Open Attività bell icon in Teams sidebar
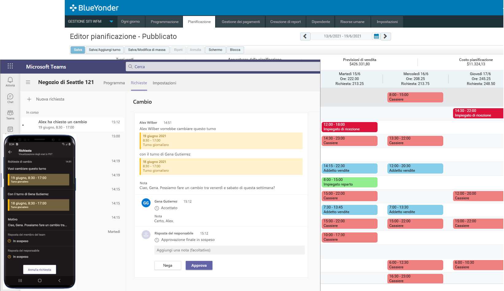The width and height of the screenshot is (504, 291). click(x=10, y=80)
